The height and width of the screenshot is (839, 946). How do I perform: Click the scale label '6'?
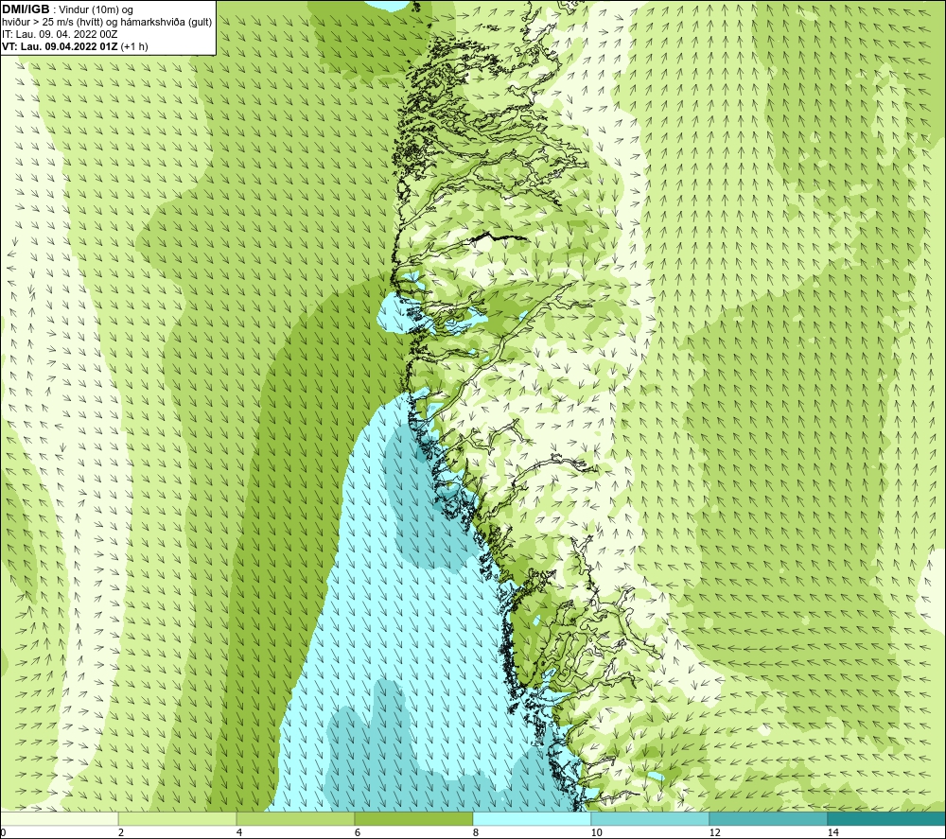[358, 833]
